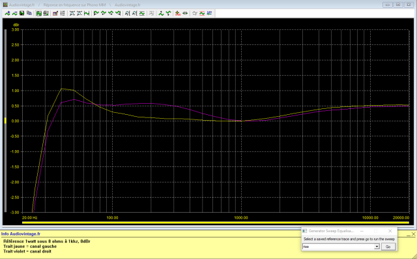Viewport: 417px width, 259px height.
Task: Toggle the grid lines toolbar icon
Action: [x=63, y=13]
